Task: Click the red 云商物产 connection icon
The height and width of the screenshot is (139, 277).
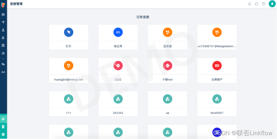Action: [217, 66]
